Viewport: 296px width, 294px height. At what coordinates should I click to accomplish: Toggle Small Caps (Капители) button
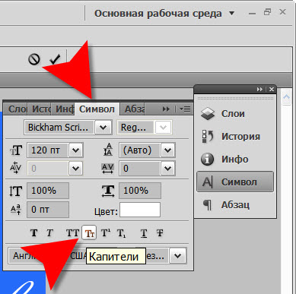[x=89, y=232]
